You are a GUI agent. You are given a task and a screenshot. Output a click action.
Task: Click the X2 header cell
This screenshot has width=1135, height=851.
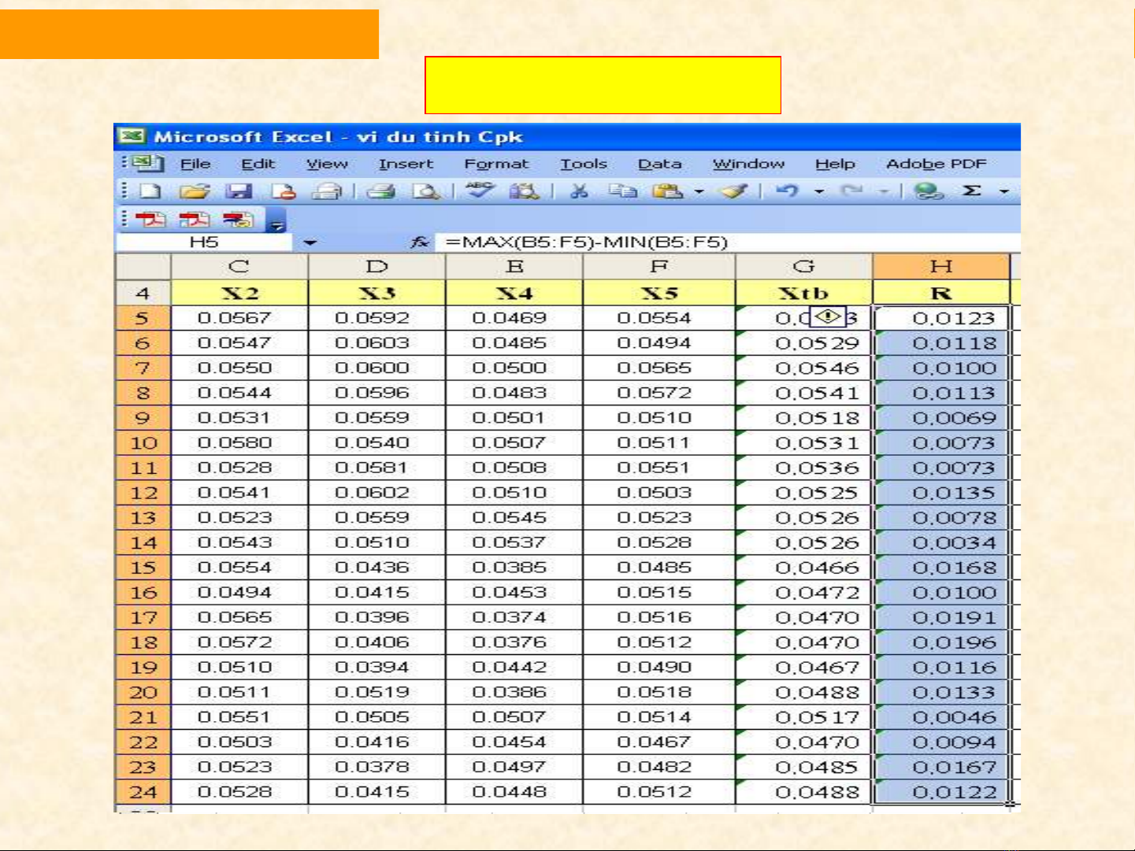pyautogui.click(x=239, y=294)
